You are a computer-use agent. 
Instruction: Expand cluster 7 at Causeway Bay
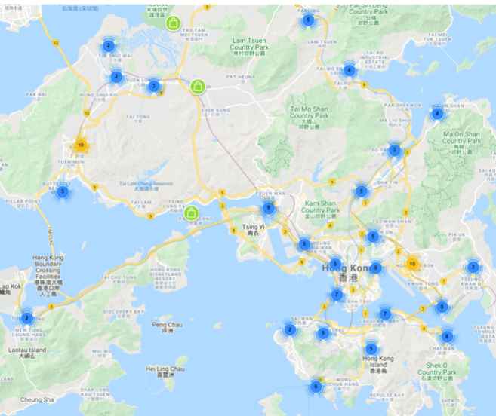pos(385,314)
